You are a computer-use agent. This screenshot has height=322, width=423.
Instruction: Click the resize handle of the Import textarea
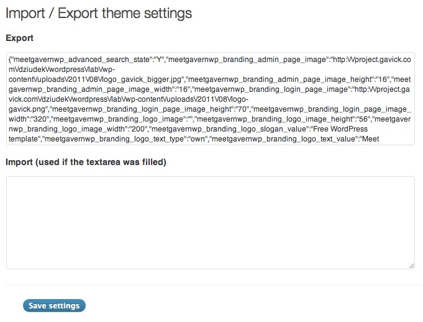411,266
